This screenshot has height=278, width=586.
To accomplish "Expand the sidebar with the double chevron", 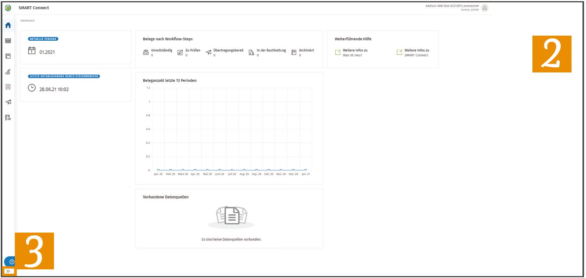I will (8, 271).
